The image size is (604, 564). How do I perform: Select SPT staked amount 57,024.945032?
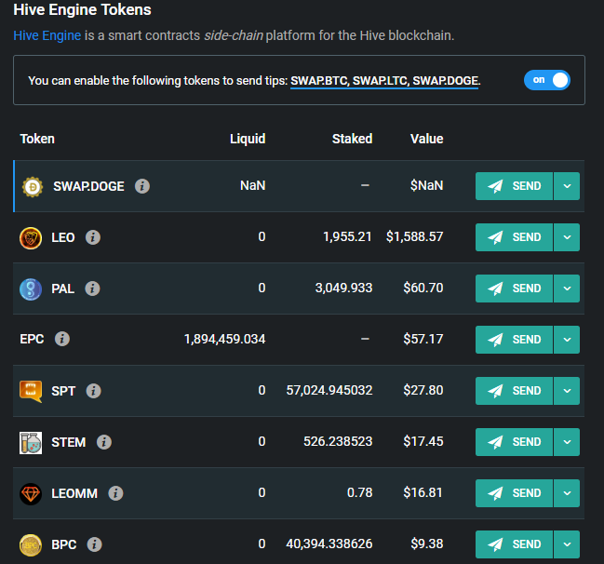329,391
